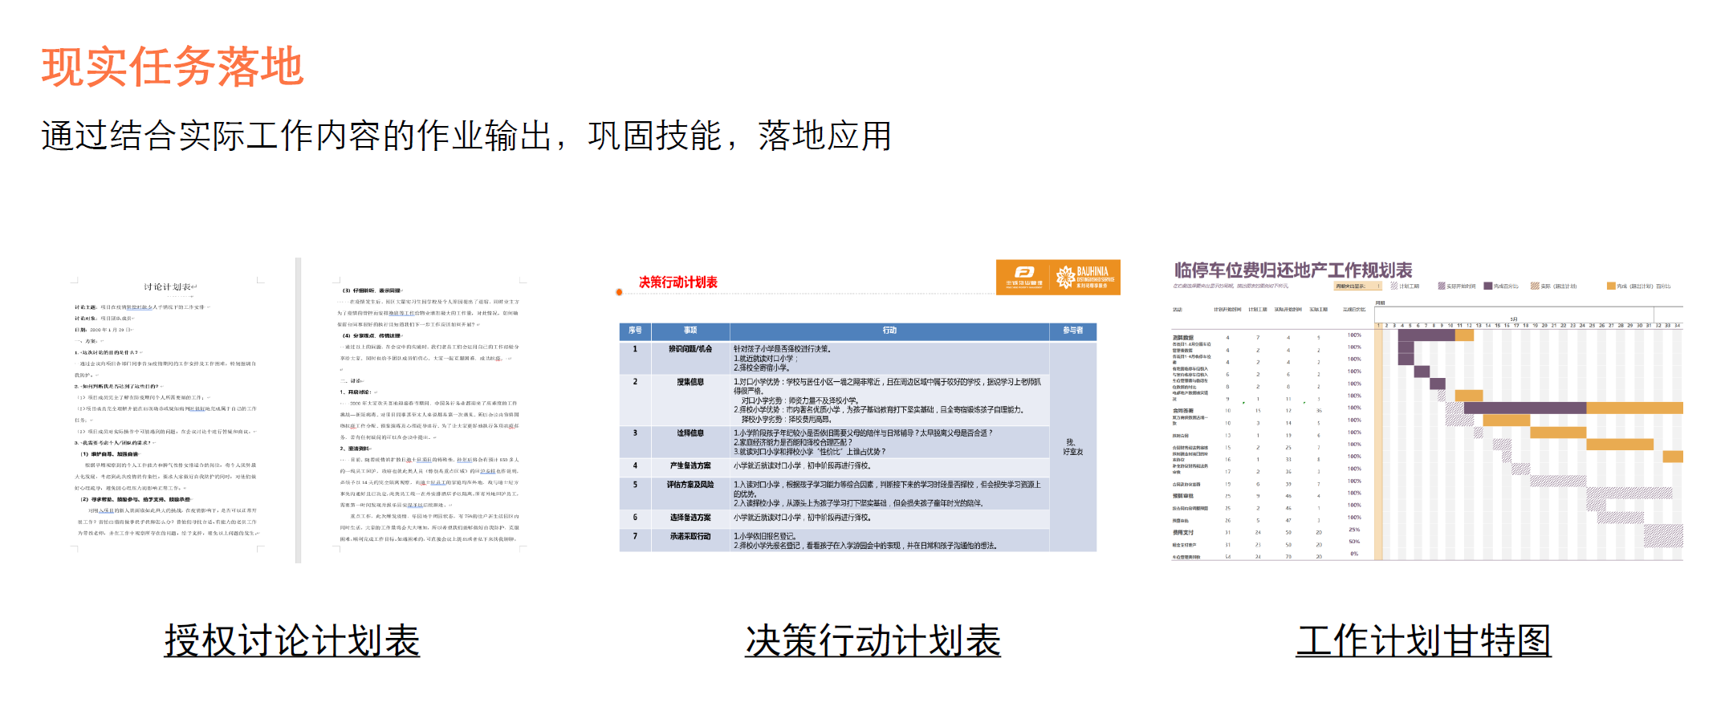Click the orange legend swatch at far right
The height and width of the screenshot is (723, 1725).
[x=1611, y=286]
